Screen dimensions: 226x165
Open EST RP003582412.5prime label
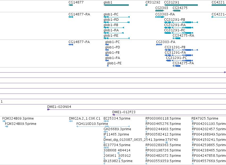click(x=163, y=134)
